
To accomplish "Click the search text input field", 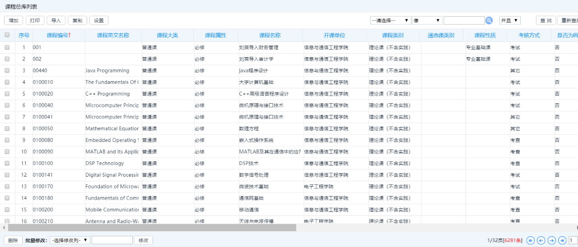I will pos(464,21).
